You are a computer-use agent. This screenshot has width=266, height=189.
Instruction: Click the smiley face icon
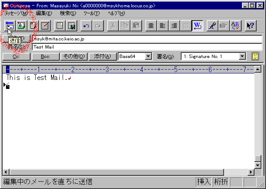pos(255,56)
